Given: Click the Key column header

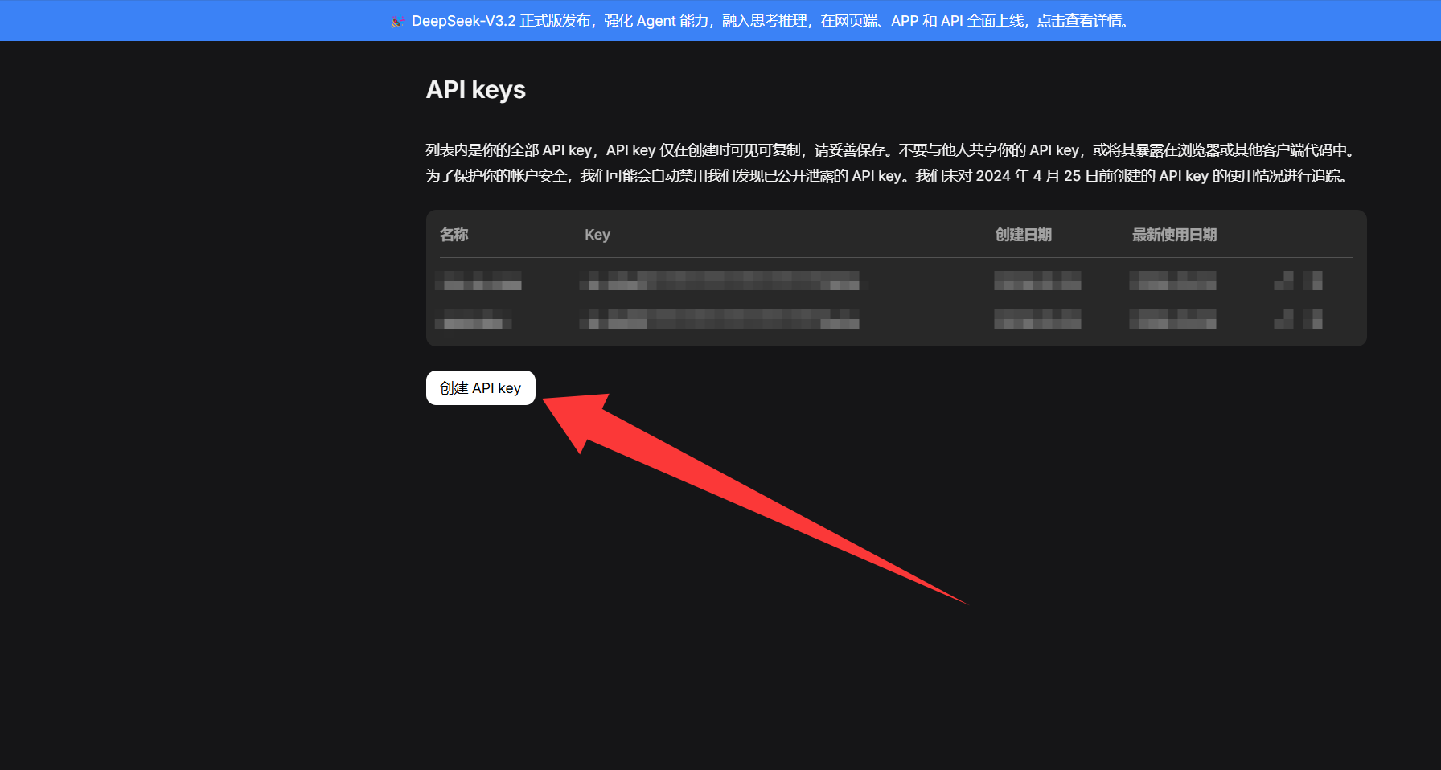Looking at the screenshot, I should tap(597, 235).
